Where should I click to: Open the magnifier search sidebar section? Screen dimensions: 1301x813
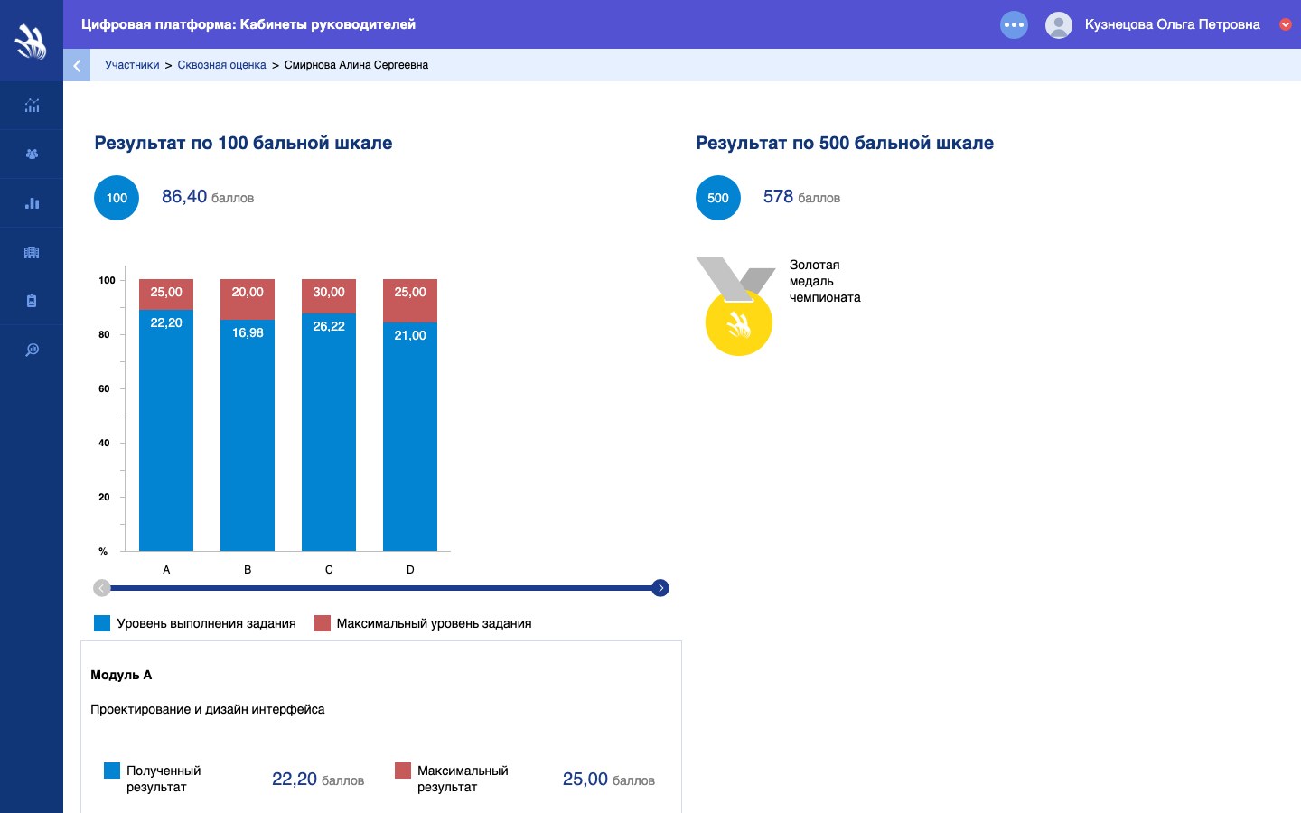coord(32,350)
